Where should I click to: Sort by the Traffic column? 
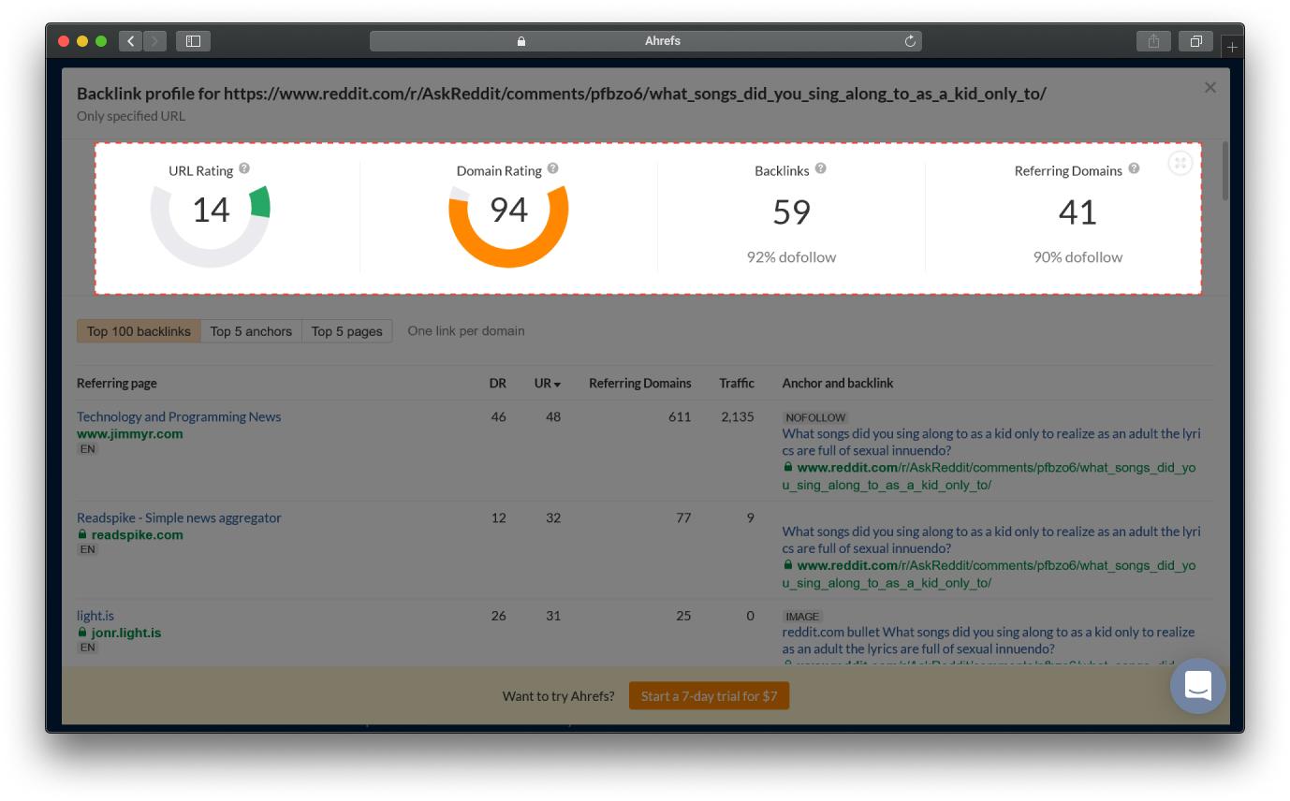[737, 383]
